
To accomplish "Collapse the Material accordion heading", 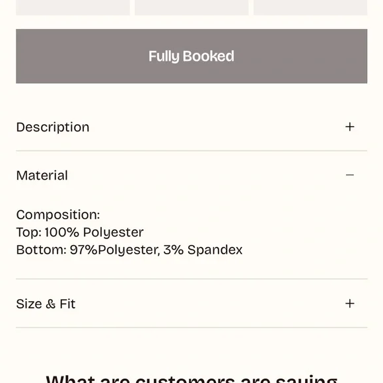I will tap(42, 176).
